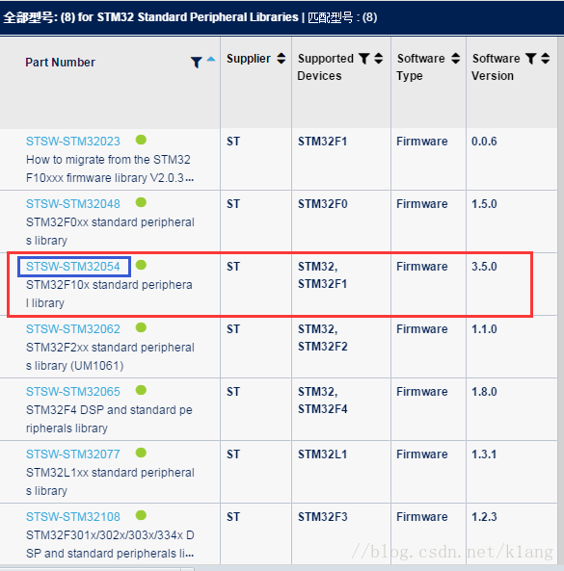564x571 pixels.
Task: Click green status dot beside STSW-STM32023
Action: (141, 140)
